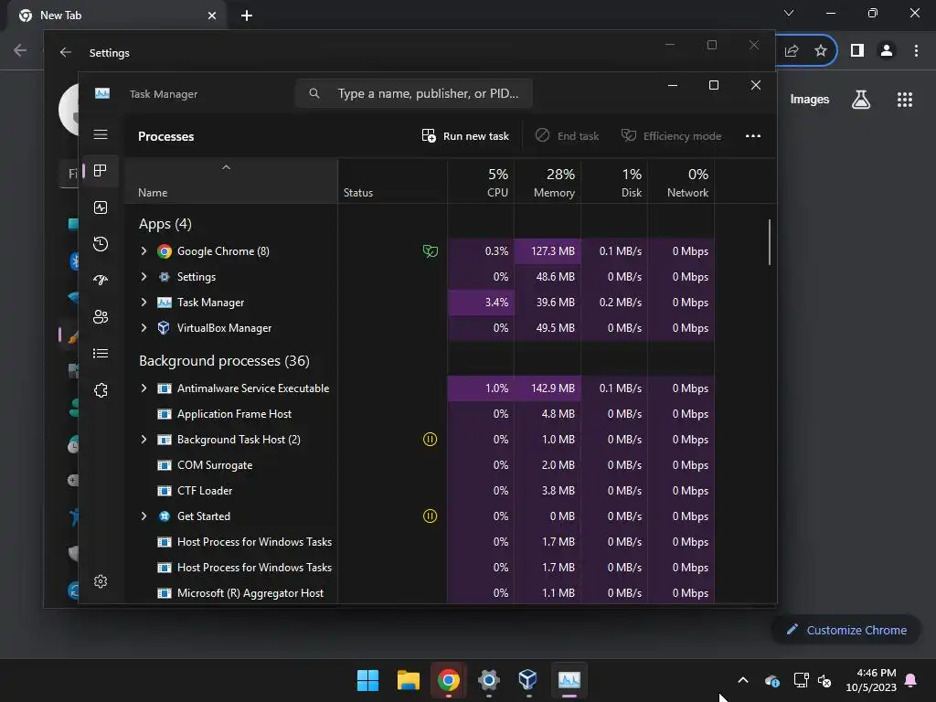
Task: Click the search magnifier icon in Task Manager
Action: click(314, 94)
